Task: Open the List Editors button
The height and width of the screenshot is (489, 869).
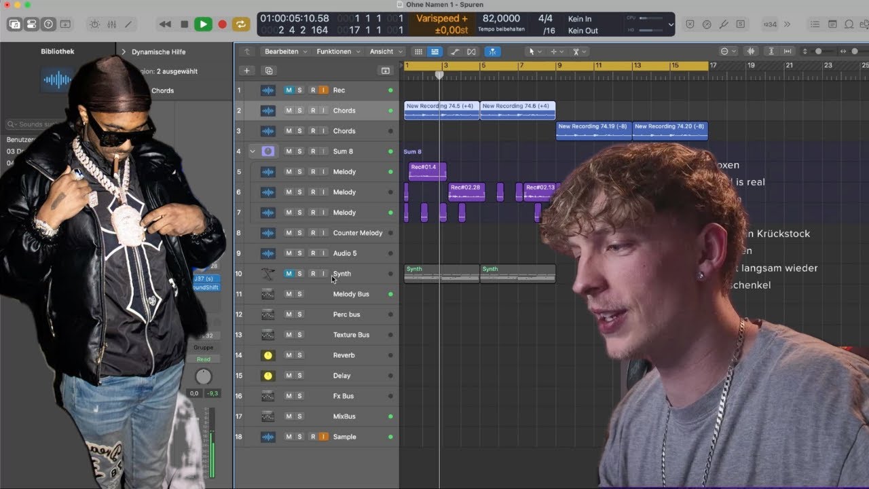Action: pyautogui.click(x=815, y=24)
